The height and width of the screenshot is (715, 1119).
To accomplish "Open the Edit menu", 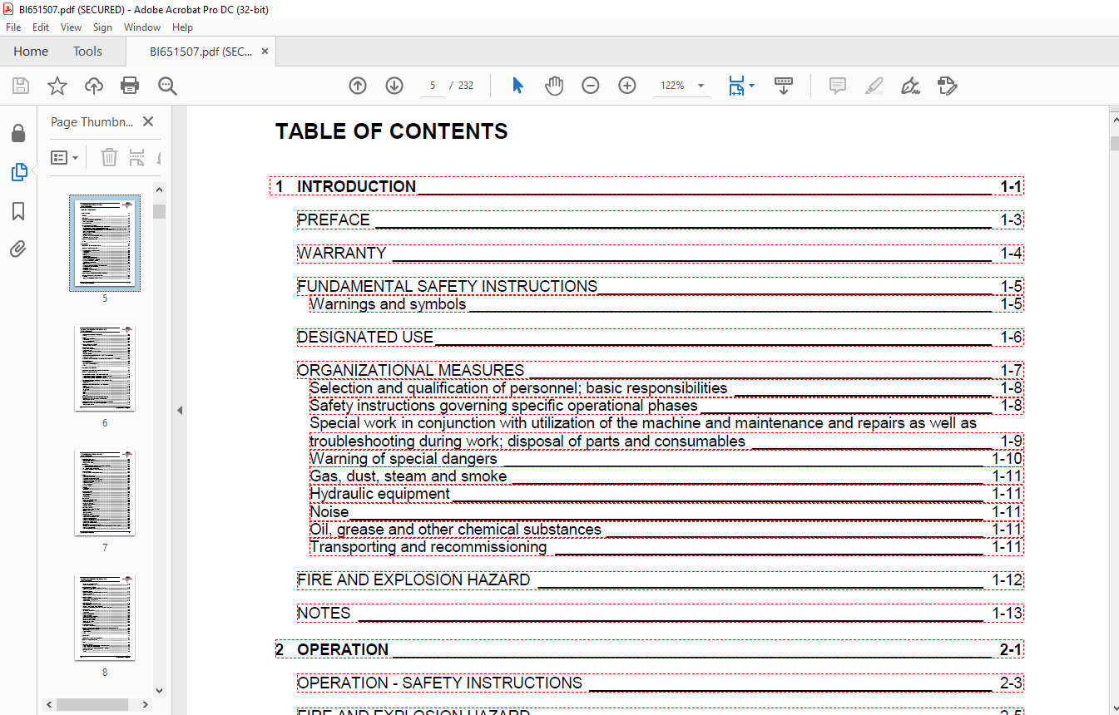I will coord(41,27).
